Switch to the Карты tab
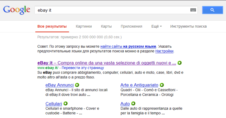This screenshot has width=226, height=118. (x=106, y=26)
